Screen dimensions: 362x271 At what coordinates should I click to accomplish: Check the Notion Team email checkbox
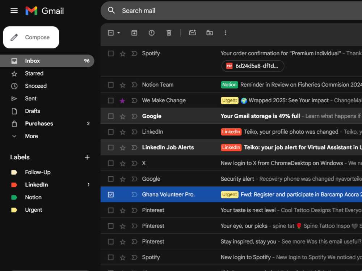pos(111,85)
